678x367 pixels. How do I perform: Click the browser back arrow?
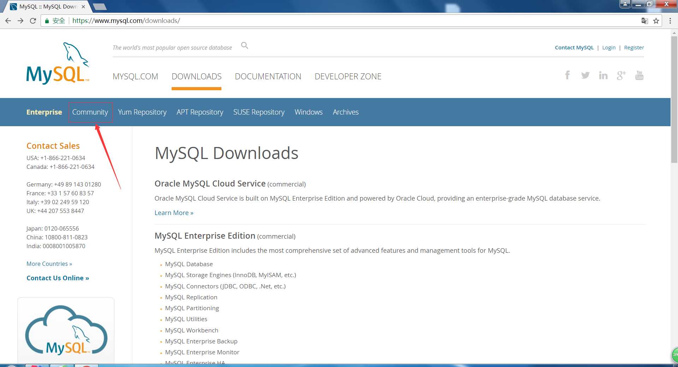coord(8,21)
